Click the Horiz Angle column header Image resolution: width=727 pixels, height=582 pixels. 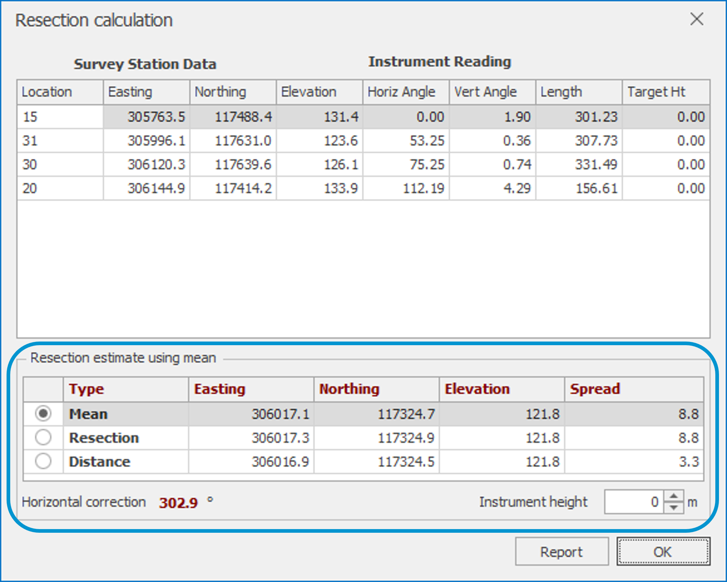405,92
